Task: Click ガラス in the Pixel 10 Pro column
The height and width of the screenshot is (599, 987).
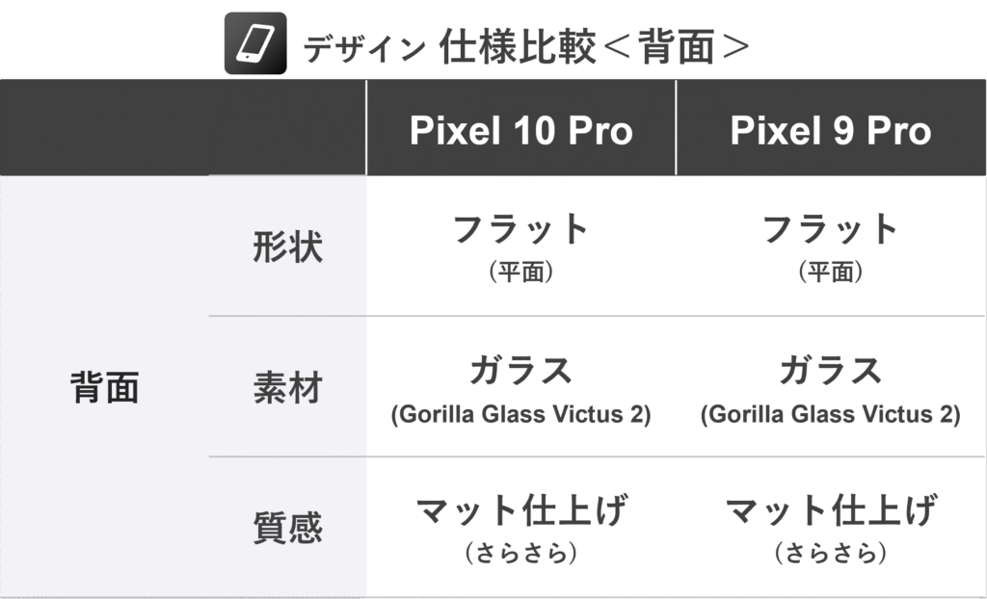Action: (520, 371)
